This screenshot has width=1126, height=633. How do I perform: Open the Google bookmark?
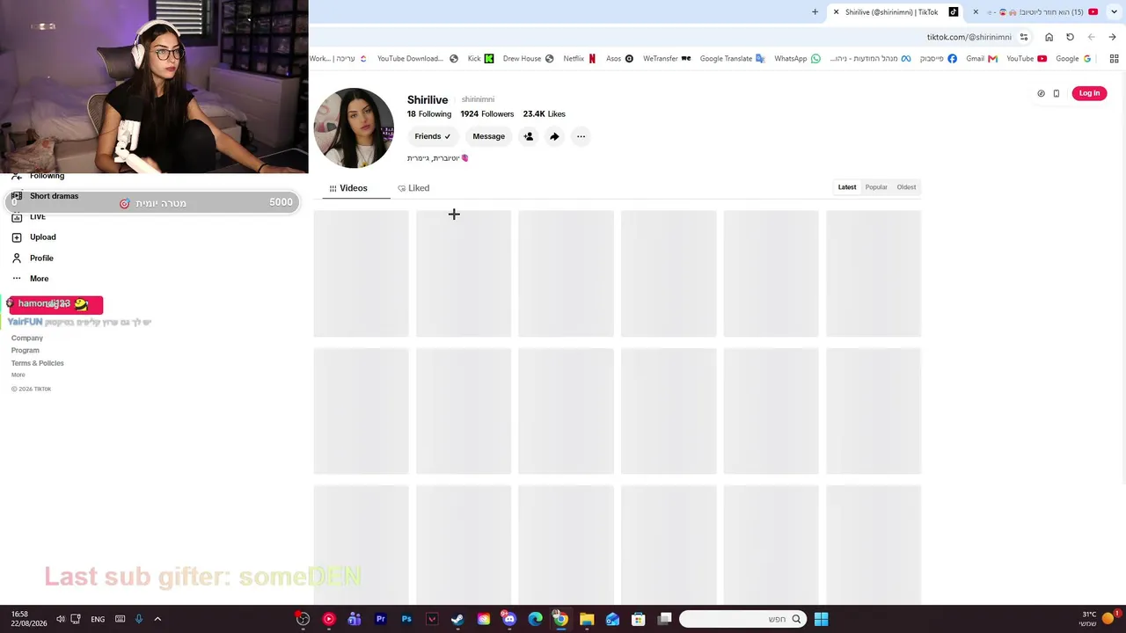(1073, 59)
